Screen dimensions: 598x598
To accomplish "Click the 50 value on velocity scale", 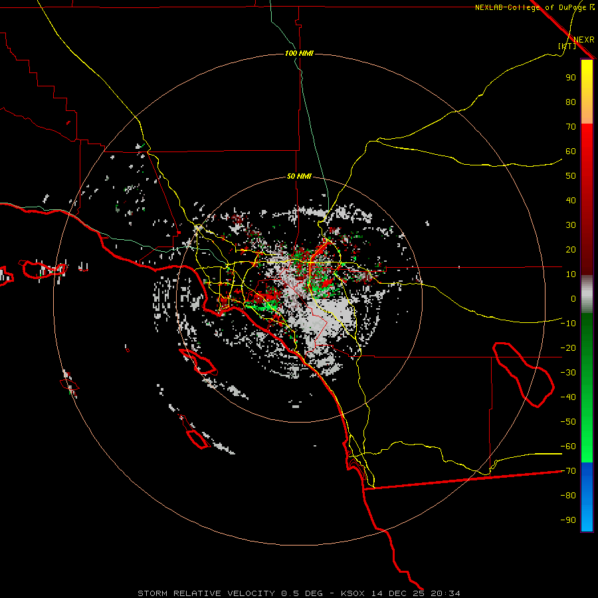I will (x=571, y=176).
